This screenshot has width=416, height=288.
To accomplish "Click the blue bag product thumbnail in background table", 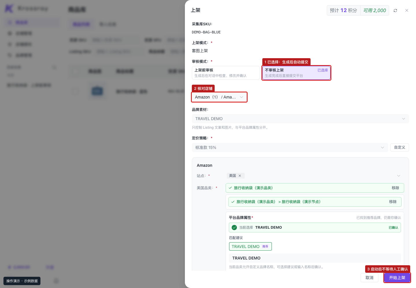I will pos(97,91).
